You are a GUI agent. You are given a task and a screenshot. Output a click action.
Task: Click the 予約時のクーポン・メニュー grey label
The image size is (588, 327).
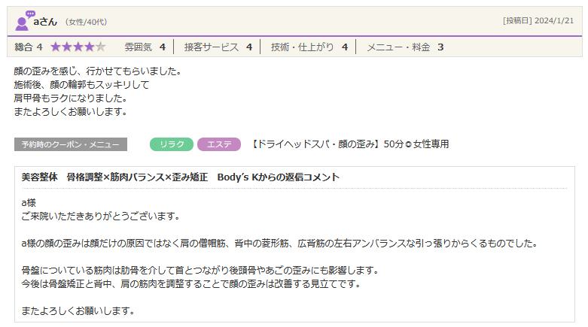[x=71, y=144]
